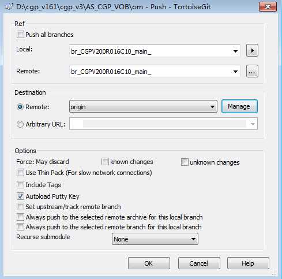
Task: Open the origin remote dropdown
Action: coord(143,106)
